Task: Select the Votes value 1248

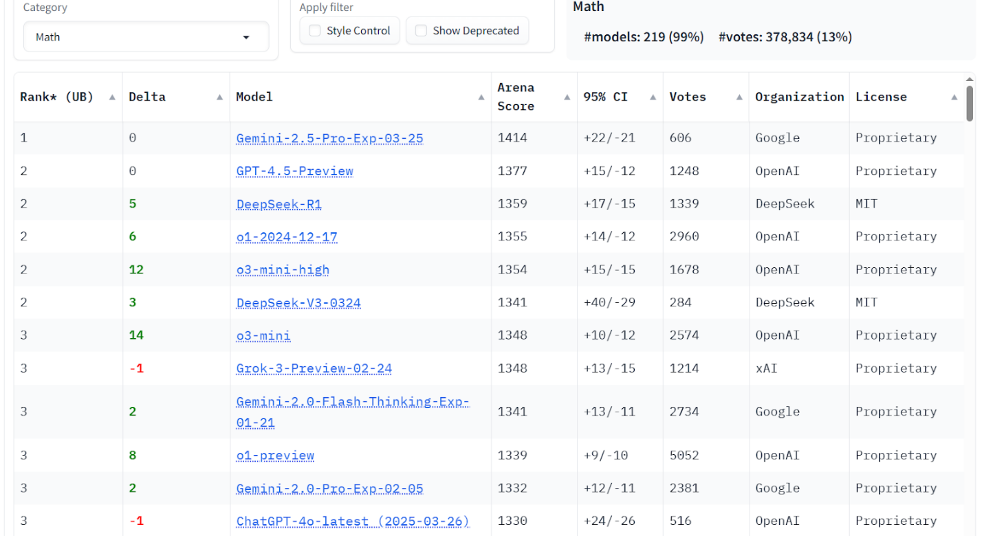Action: pyautogui.click(x=684, y=171)
